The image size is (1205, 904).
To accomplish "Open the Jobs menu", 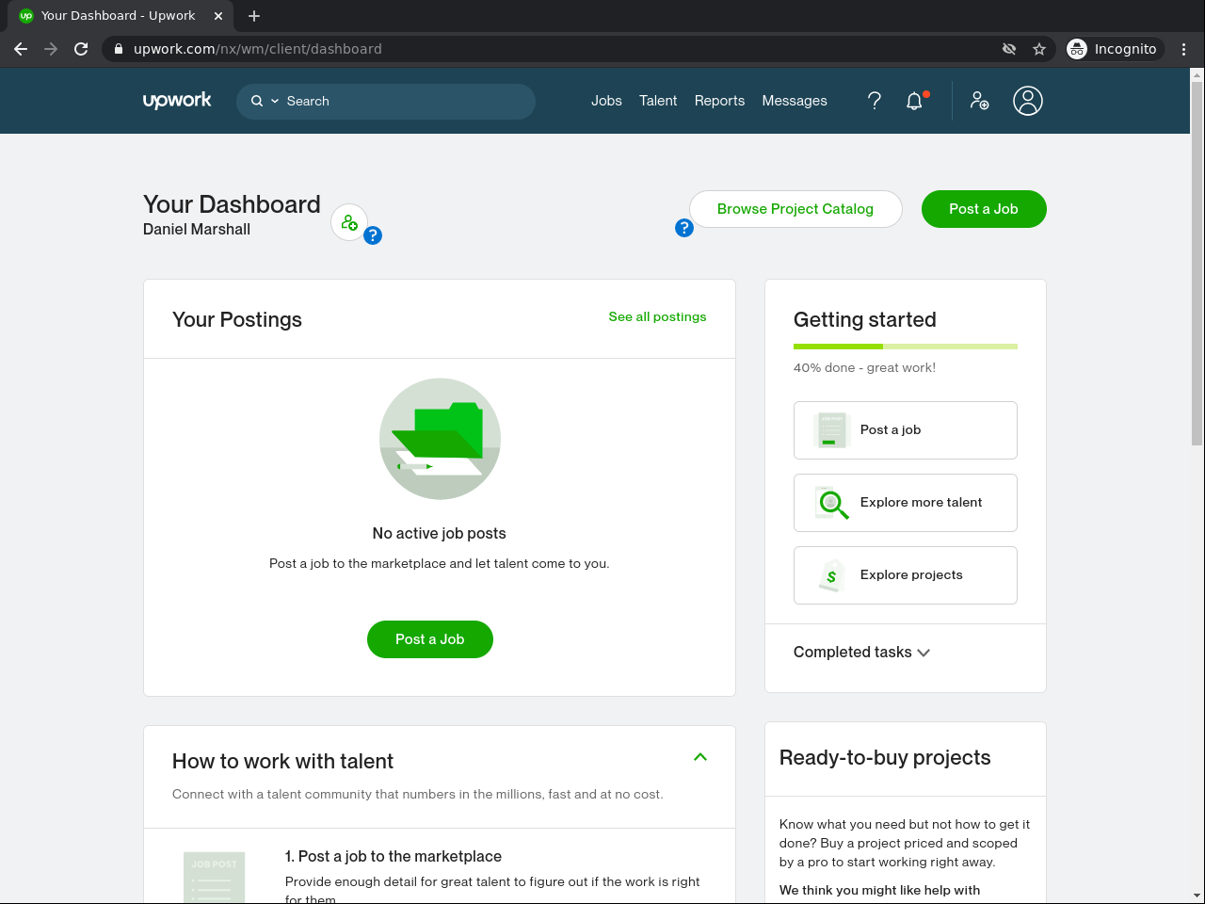I will coord(606,101).
